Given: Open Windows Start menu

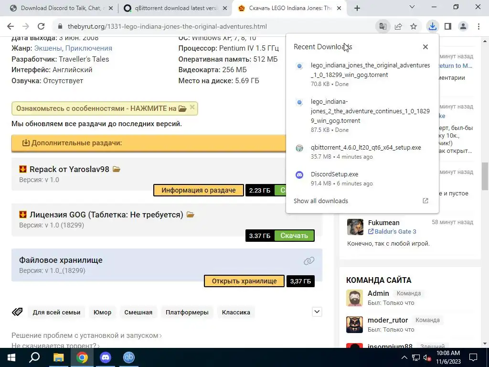Looking at the screenshot, I should [11, 357].
